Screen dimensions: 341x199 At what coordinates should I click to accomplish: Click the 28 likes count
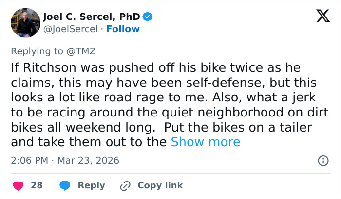tap(37, 185)
